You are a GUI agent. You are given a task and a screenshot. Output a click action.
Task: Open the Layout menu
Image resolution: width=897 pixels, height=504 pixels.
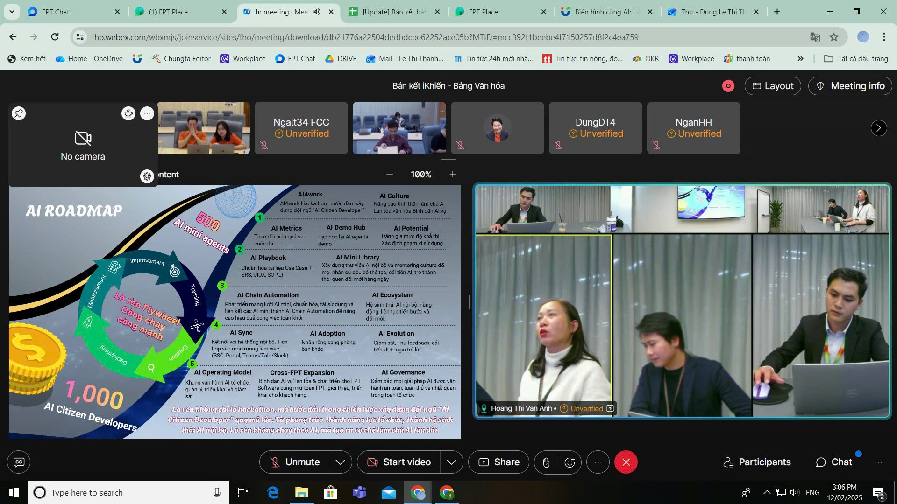[773, 86]
